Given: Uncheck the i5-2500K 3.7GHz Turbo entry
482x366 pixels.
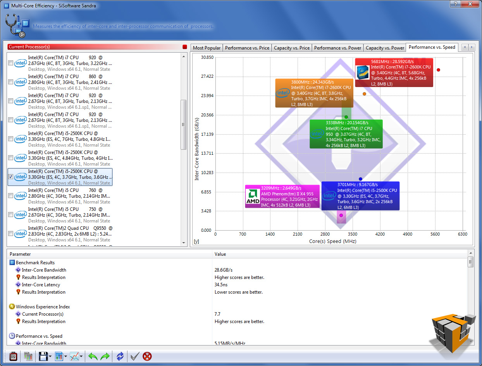Looking at the screenshot, I should (10, 177).
